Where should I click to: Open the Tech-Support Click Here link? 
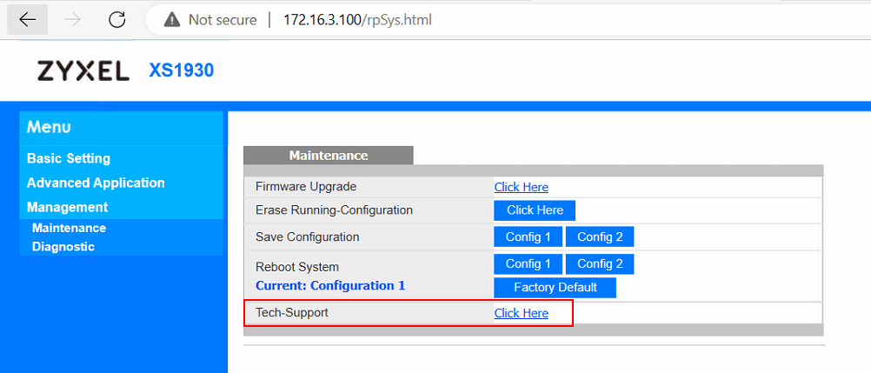pyautogui.click(x=521, y=314)
